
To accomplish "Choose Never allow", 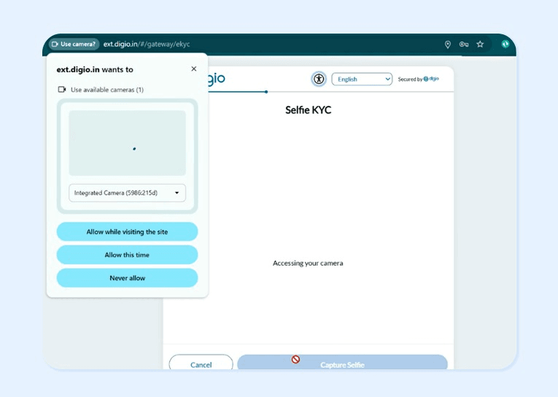I will point(127,278).
